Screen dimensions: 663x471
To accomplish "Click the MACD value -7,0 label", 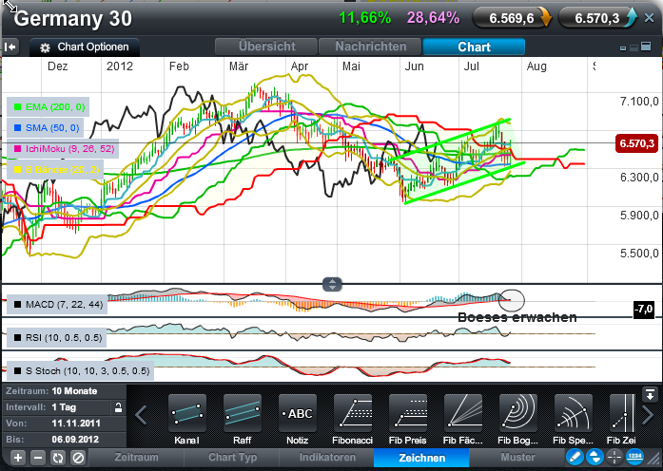I will click(644, 310).
